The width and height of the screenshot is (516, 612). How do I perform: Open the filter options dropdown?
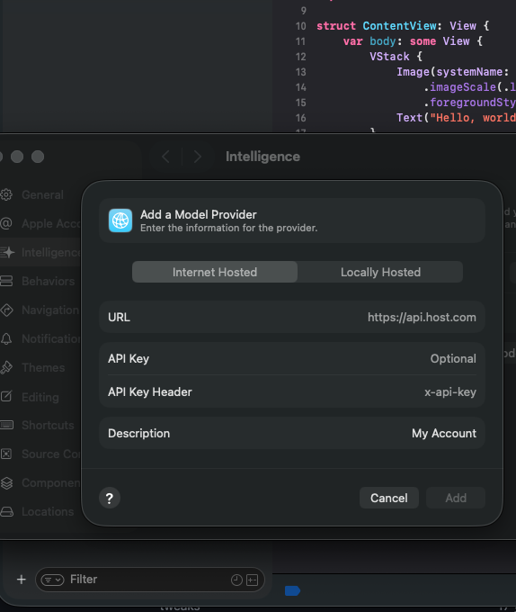point(52,580)
